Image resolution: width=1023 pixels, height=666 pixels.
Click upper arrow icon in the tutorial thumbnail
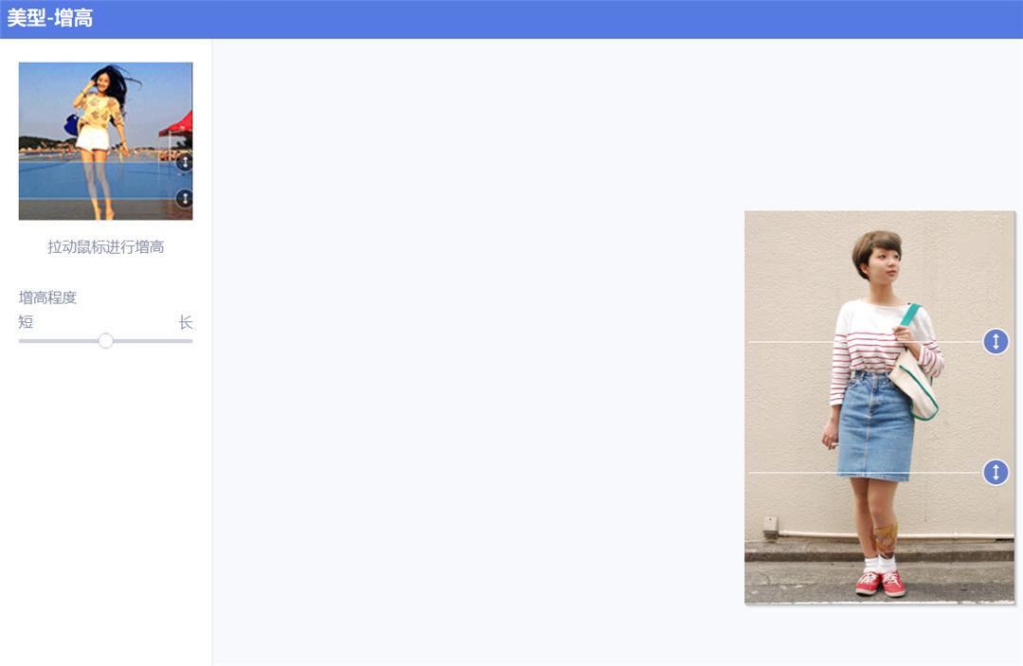point(185,162)
